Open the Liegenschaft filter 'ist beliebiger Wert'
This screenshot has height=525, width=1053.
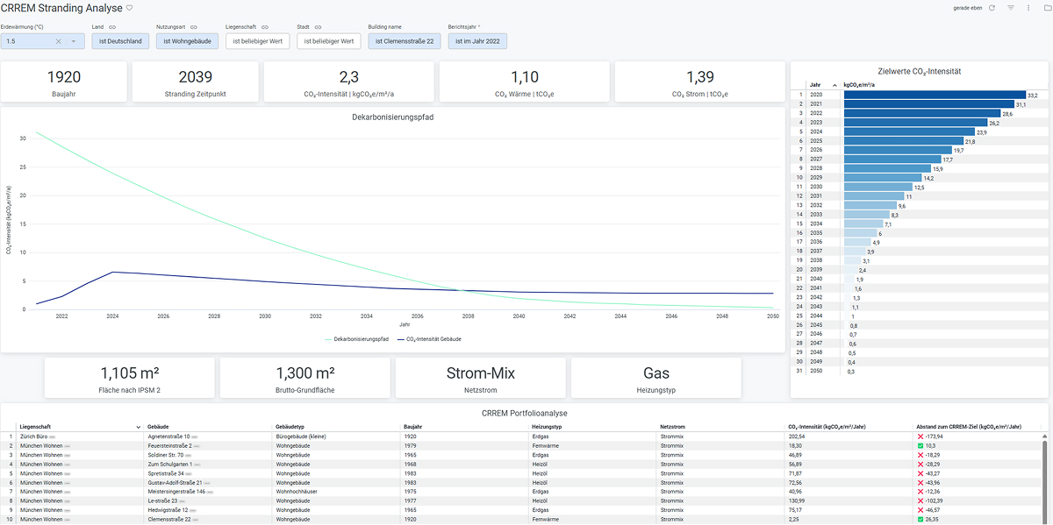[257, 41]
